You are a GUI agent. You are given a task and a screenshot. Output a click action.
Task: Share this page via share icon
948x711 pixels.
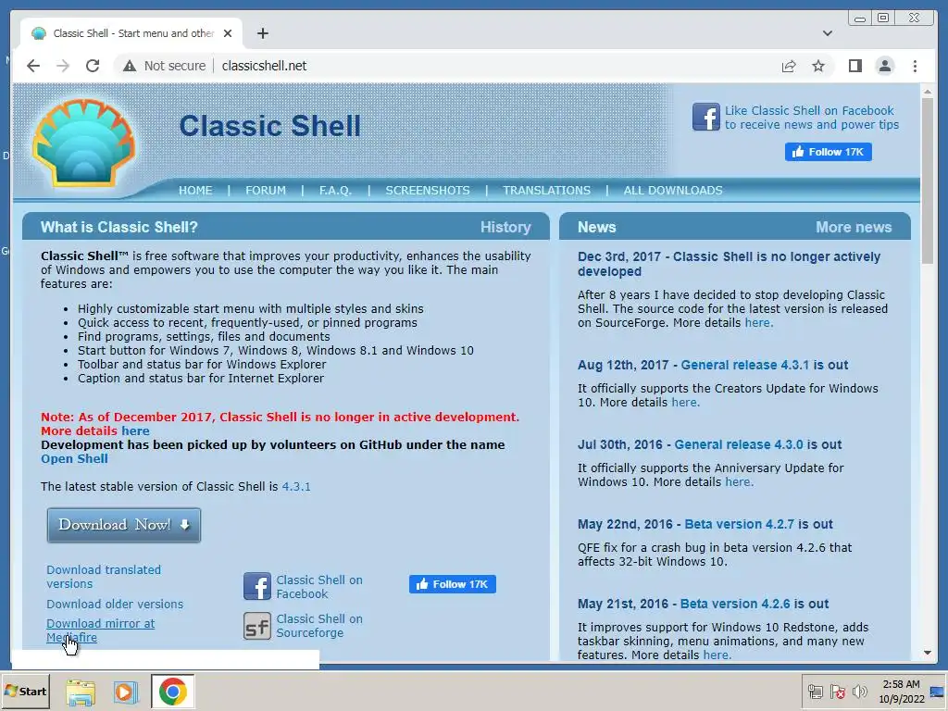[789, 66]
